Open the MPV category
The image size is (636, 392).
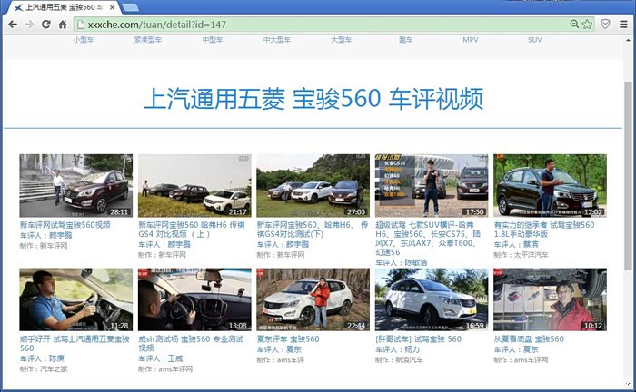(471, 40)
